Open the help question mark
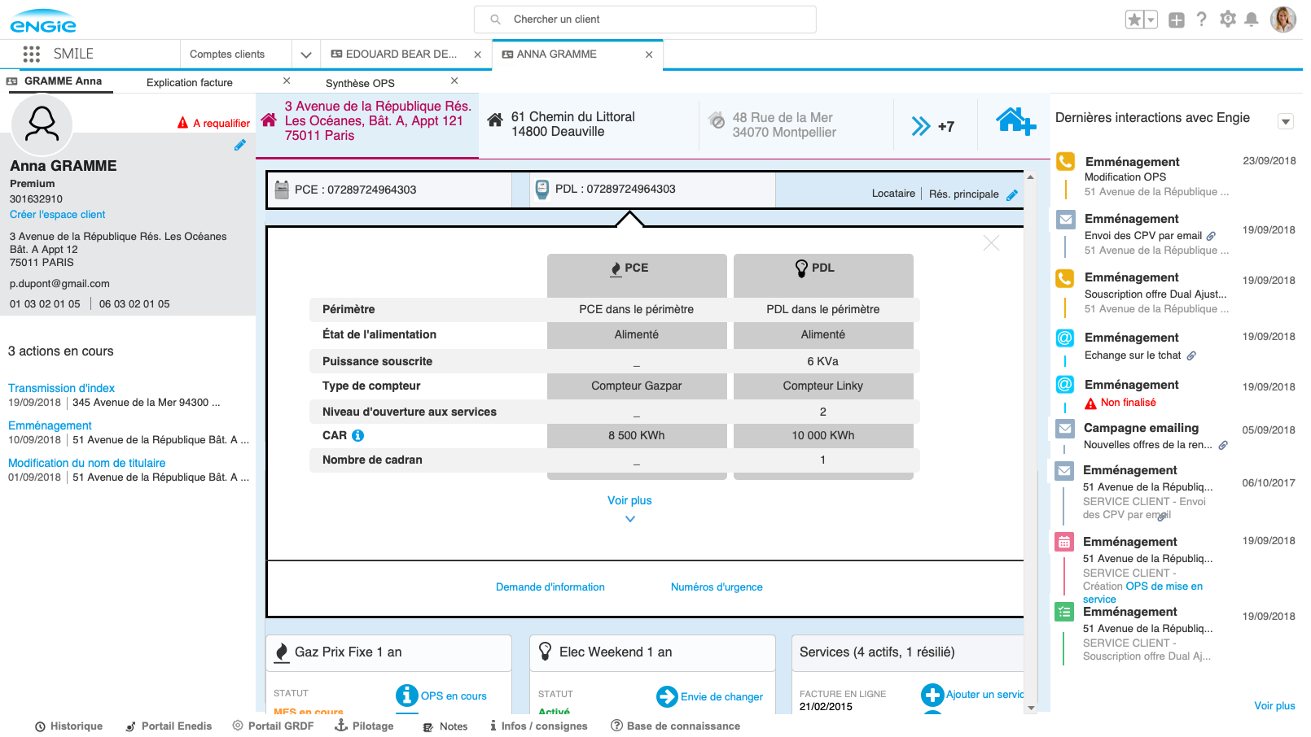This screenshot has height=737, width=1311. click(1202, 20)
